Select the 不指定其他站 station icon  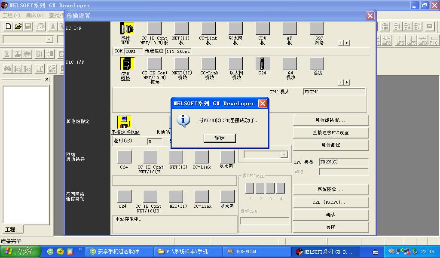point(125,122)
